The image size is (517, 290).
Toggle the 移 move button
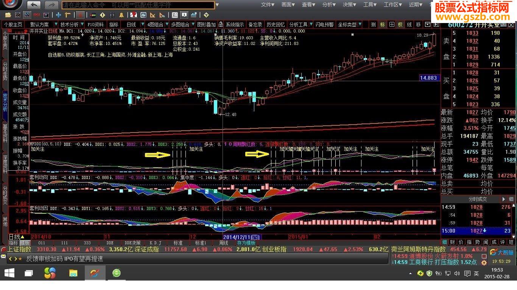(418, 25)
